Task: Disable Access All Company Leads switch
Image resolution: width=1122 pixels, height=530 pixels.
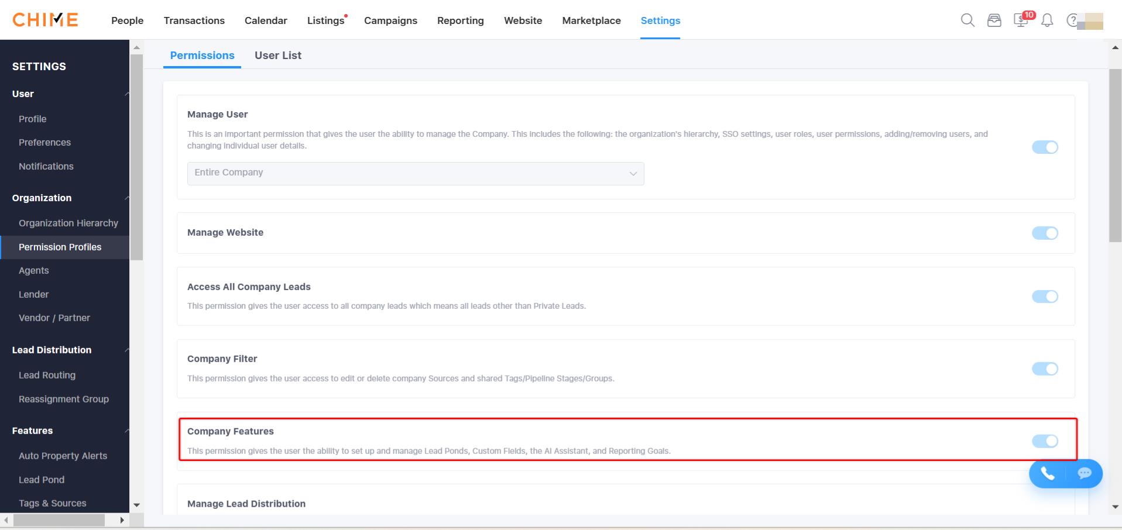Action: (1045, 297)
